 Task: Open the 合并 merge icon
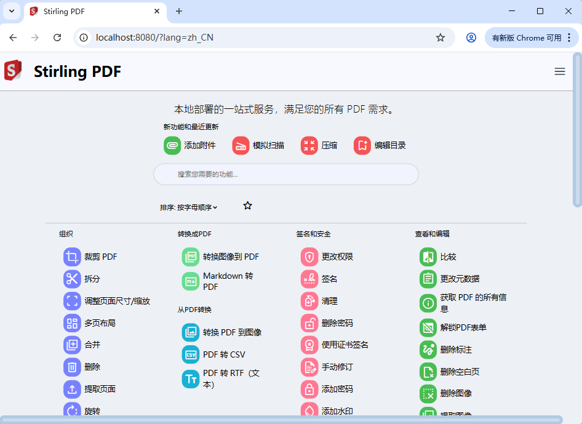(72, 345)
